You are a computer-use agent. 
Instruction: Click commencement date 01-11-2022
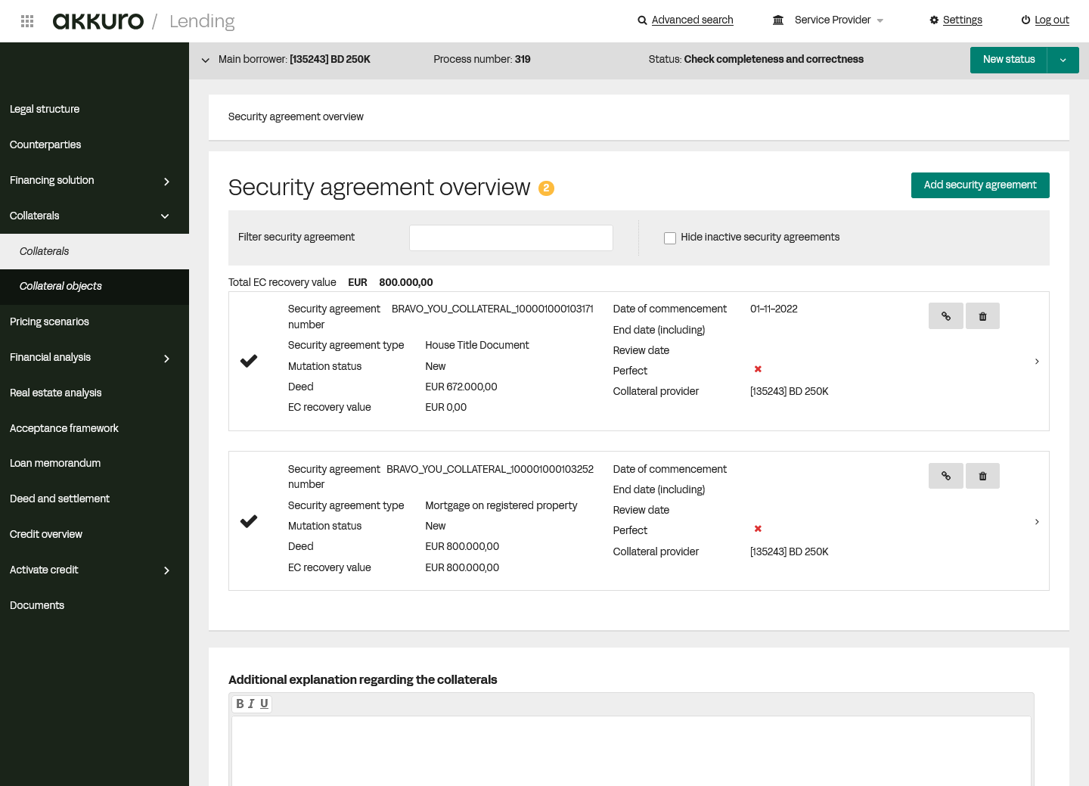pos(774,309)
